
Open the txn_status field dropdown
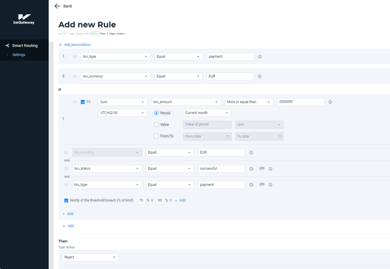(x=107, y=168)
